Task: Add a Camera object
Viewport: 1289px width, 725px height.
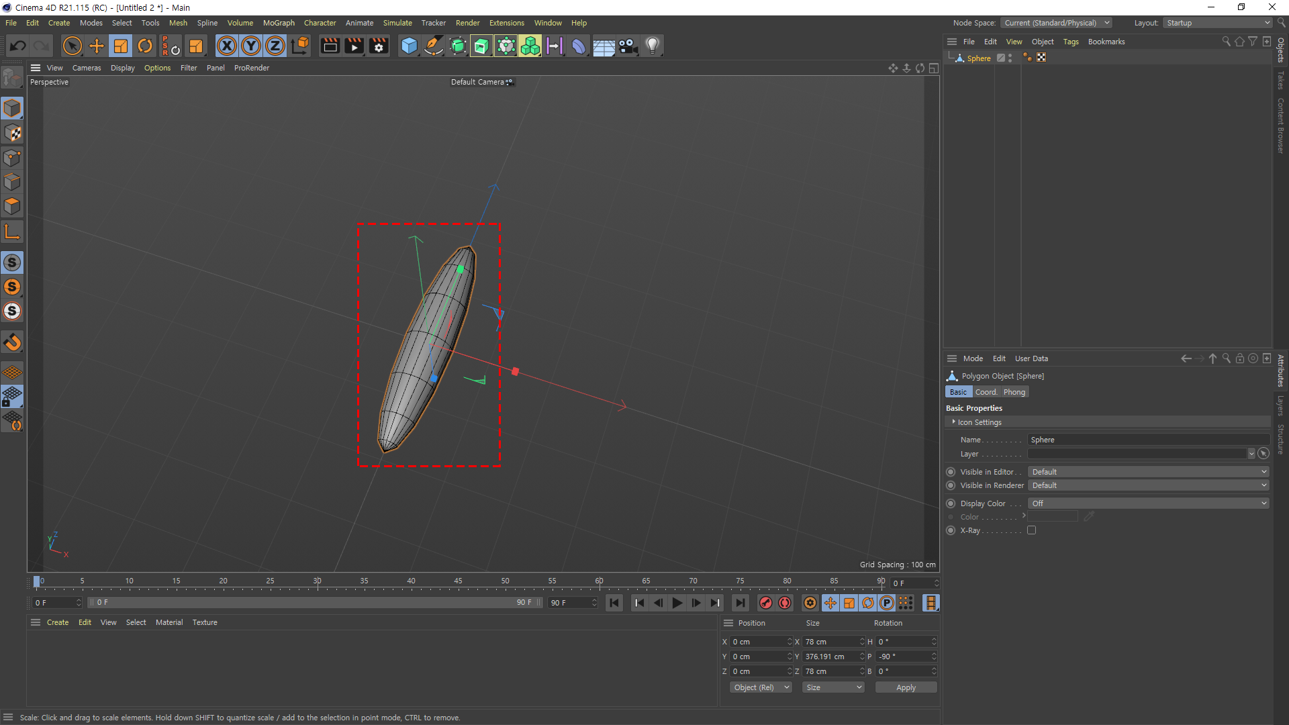Action: tap(628, 46)
